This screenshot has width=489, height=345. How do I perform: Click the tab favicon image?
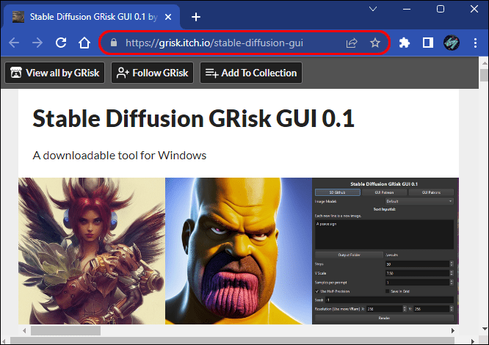(18, 17)
